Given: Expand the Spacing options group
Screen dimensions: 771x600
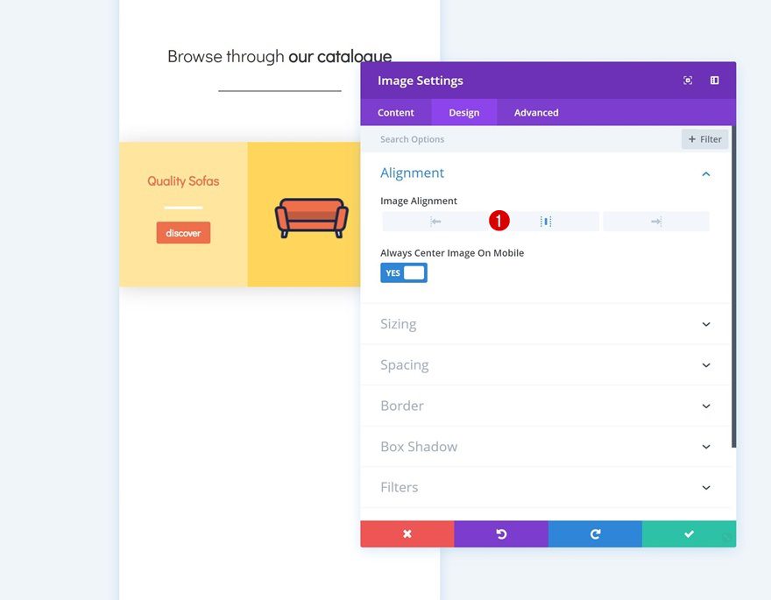Looking at the screenshot, I should 706,365.
